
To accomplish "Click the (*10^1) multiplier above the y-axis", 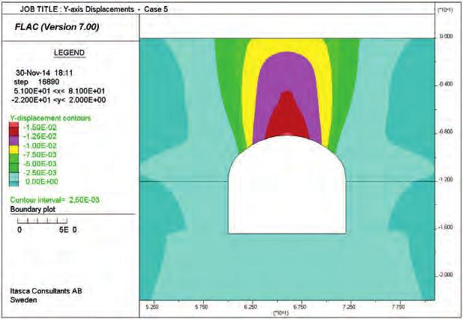I will click(444, 10).
